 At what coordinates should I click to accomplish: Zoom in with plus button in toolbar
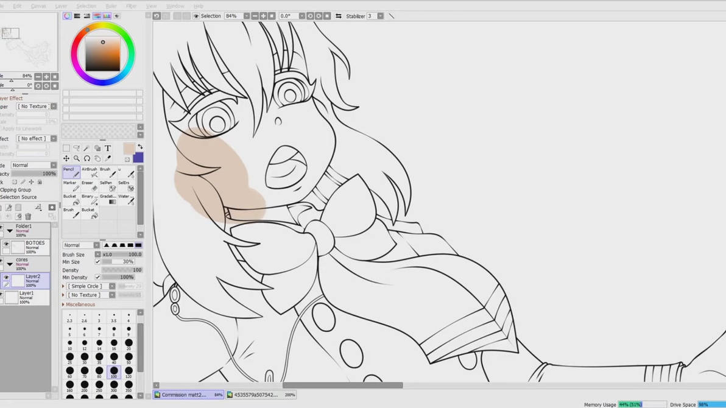(263, 16)
